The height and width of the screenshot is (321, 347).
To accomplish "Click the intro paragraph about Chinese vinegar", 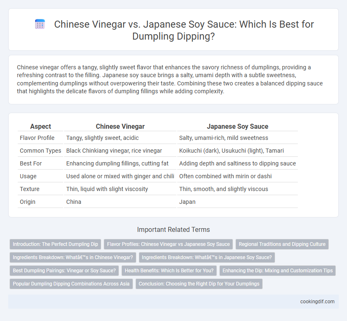I will (x=170, y=79).
